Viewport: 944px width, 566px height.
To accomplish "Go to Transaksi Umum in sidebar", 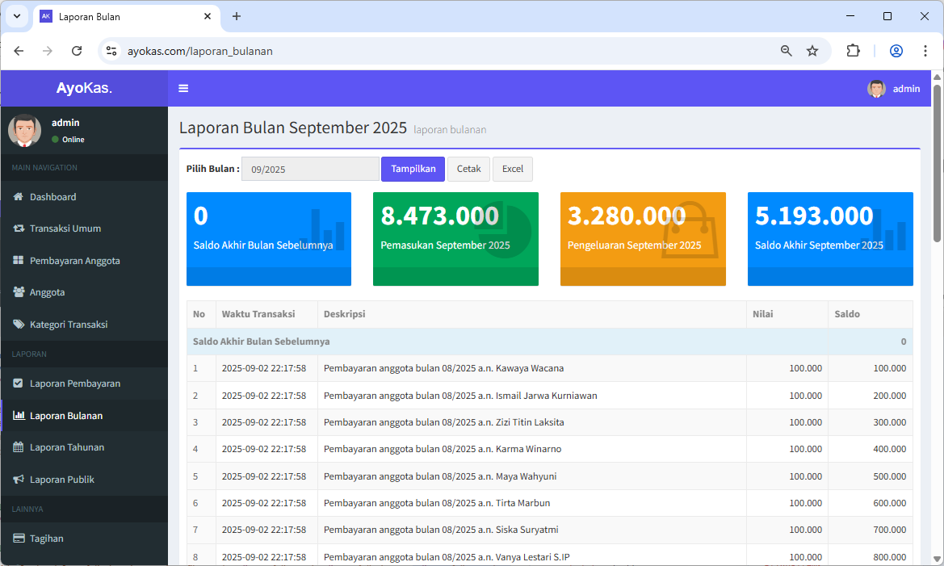I will click(x=65, y=228).
